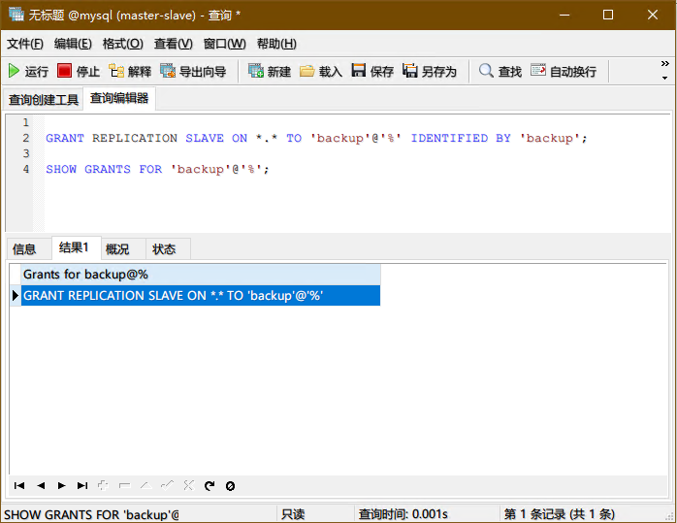Load a query file with 载入

point(321,71)
